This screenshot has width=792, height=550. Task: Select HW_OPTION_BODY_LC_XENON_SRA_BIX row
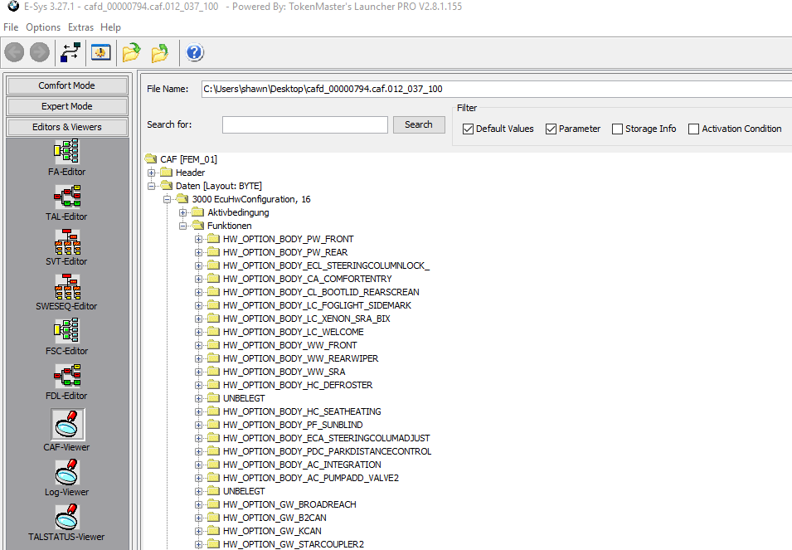(307, 319)
